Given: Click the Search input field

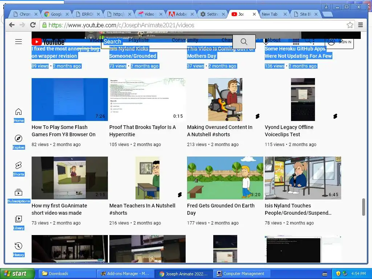Looking at the screenshot, I should coord(167,42).
